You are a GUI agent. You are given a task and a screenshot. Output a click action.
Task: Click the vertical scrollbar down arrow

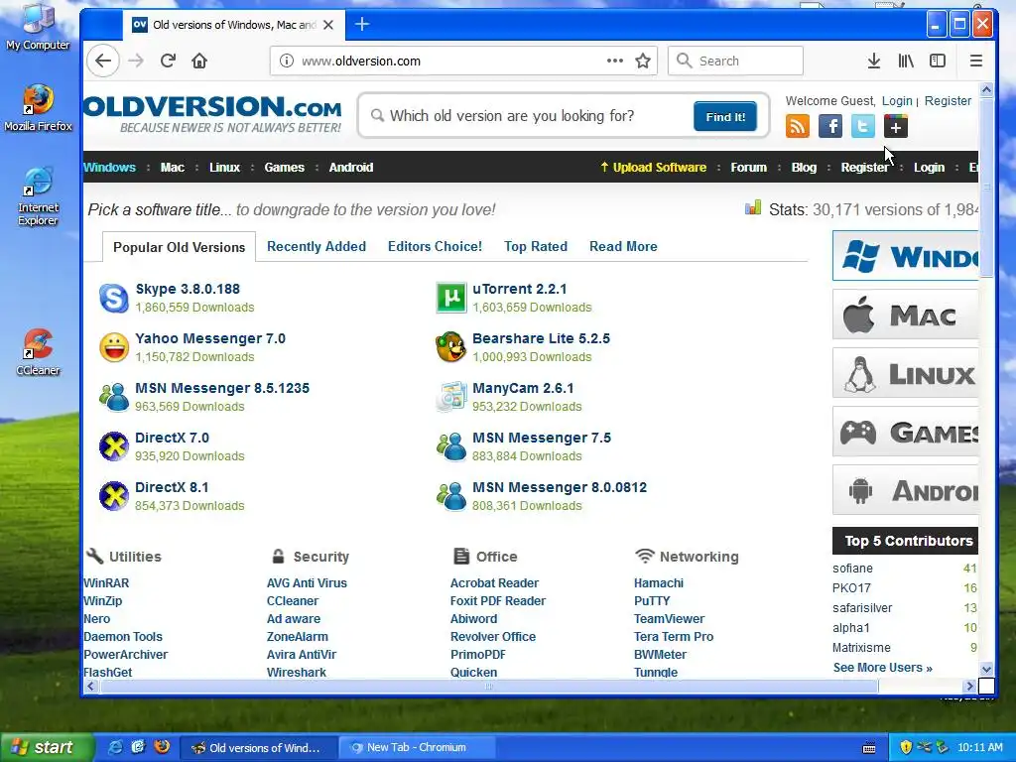pos(986,669)
